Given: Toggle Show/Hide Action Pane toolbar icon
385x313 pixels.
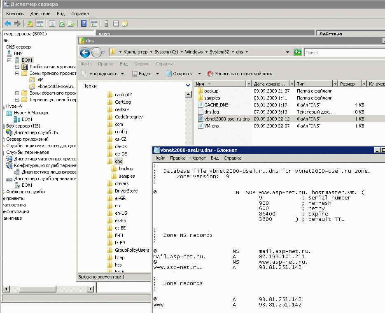Looking at the screenshot, I should [x=94, y=24].
